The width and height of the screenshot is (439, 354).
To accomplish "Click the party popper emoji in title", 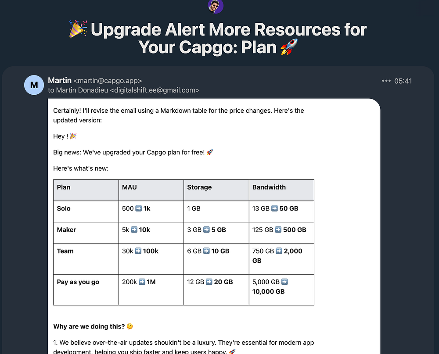I will pos(78,29).
